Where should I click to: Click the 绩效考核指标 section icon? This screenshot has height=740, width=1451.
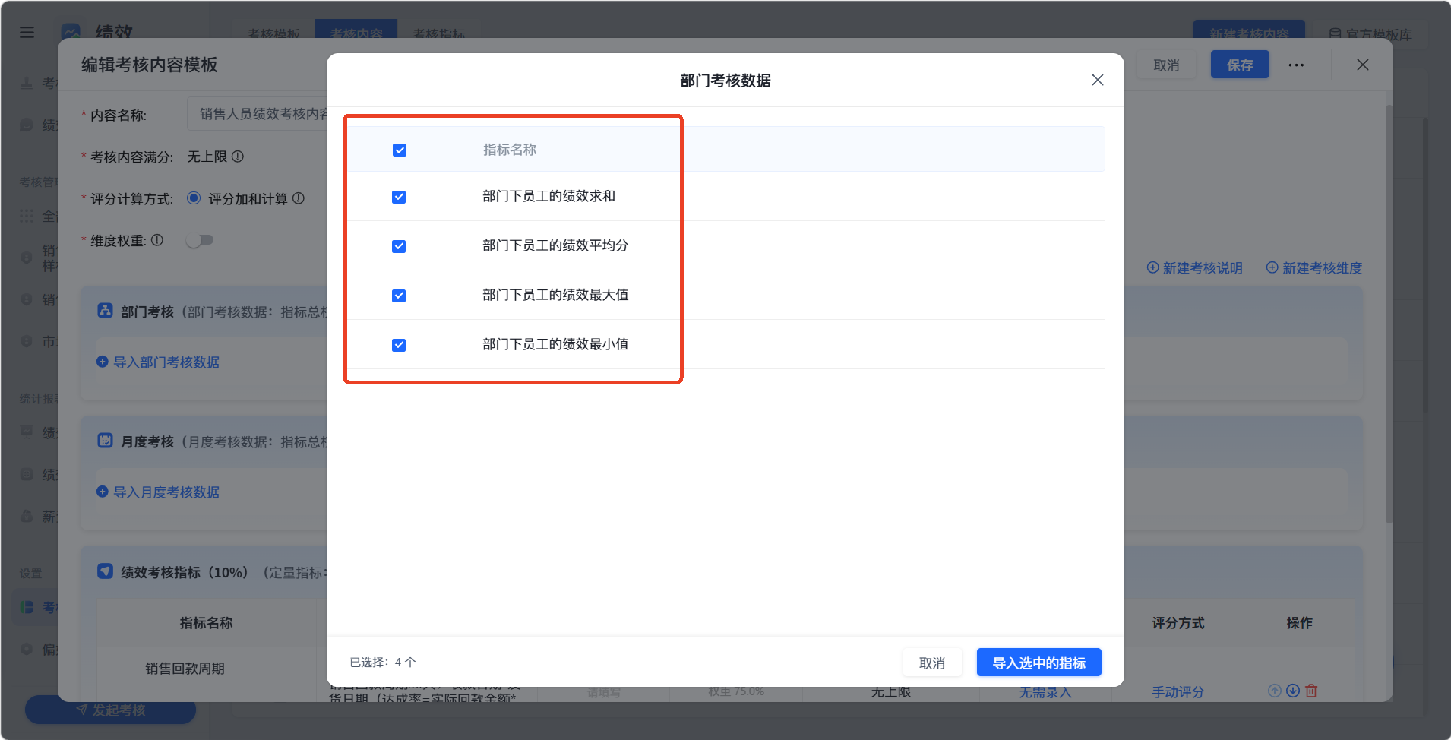point(105,571)
